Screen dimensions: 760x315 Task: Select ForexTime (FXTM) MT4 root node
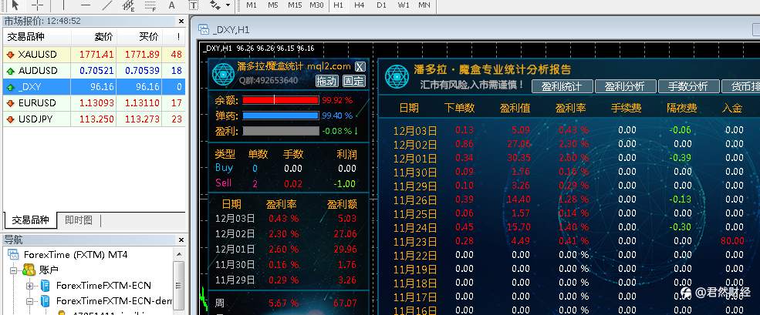tap(76, 254)
